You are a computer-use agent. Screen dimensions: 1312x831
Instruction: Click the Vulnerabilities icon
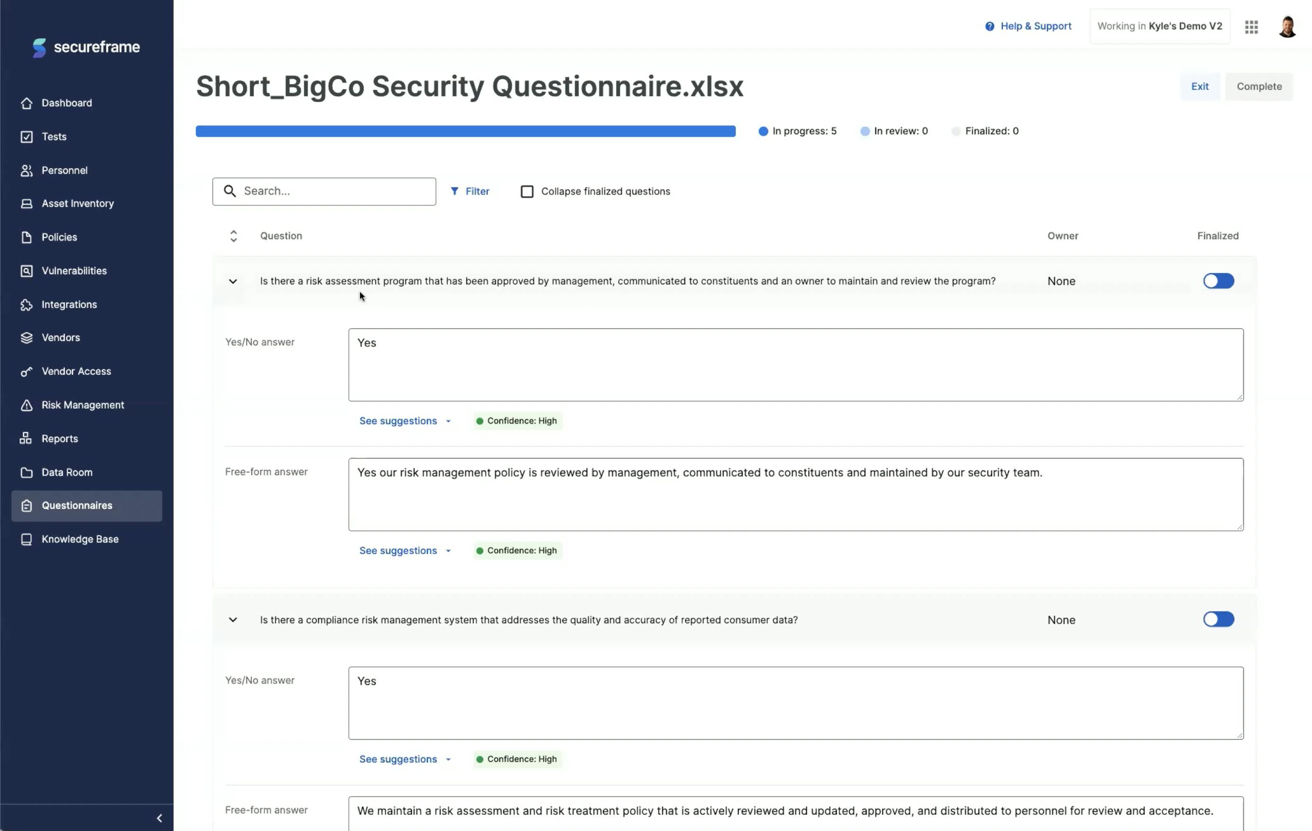click(x=27, y=271)
